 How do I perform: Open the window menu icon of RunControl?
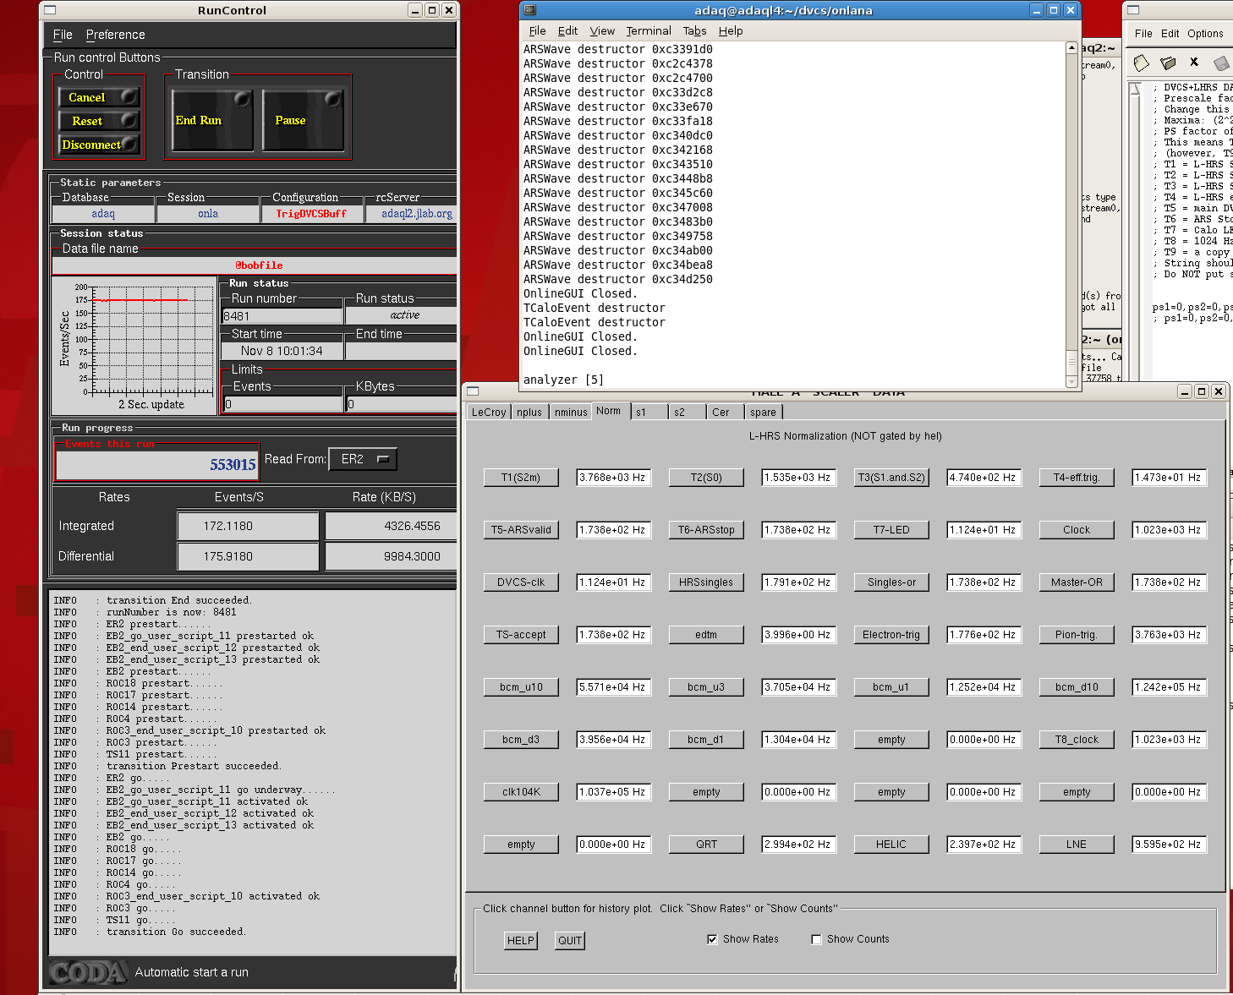[50, 10]
